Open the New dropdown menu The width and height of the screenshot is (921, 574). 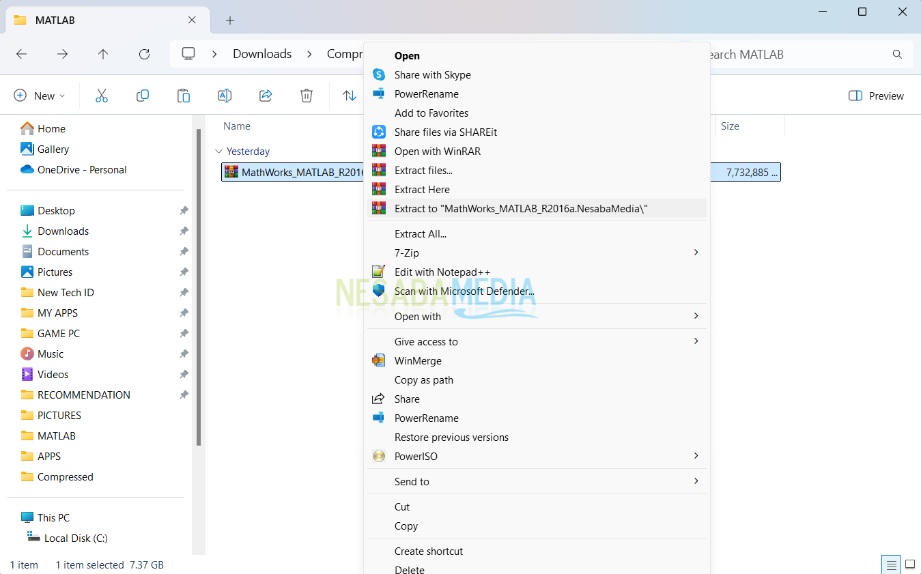click(x=40, y=96)
